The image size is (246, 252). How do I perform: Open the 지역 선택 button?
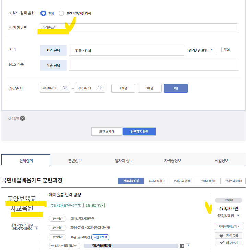pyautogui.click(x=53, y=50)
